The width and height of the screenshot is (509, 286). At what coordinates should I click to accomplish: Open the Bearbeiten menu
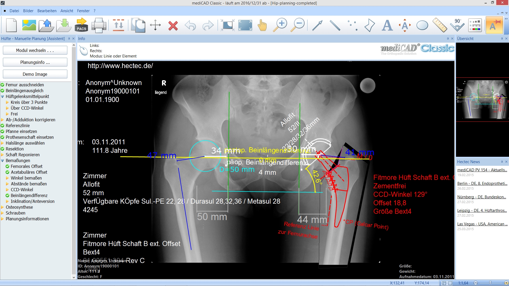click(47, 11)
